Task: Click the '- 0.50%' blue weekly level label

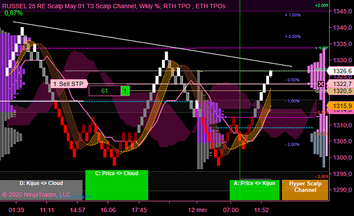Action: coord(292,80)
